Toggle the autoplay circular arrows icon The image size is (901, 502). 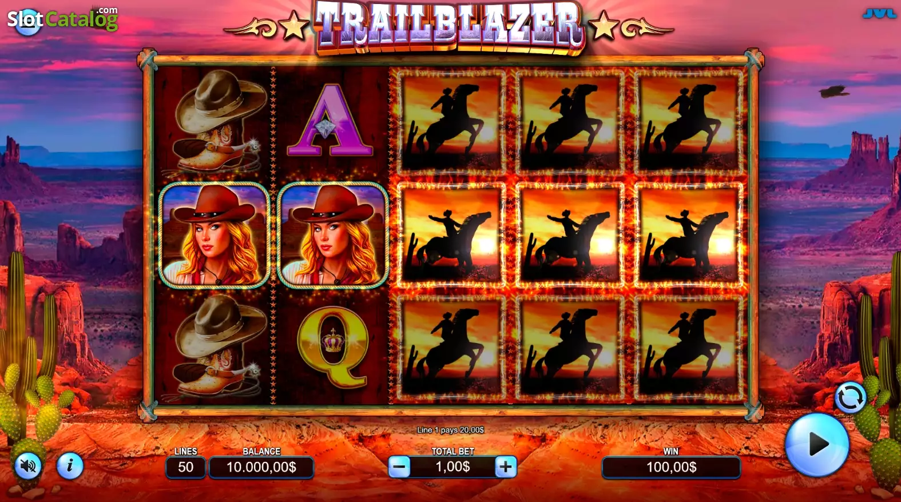(850, 397)
